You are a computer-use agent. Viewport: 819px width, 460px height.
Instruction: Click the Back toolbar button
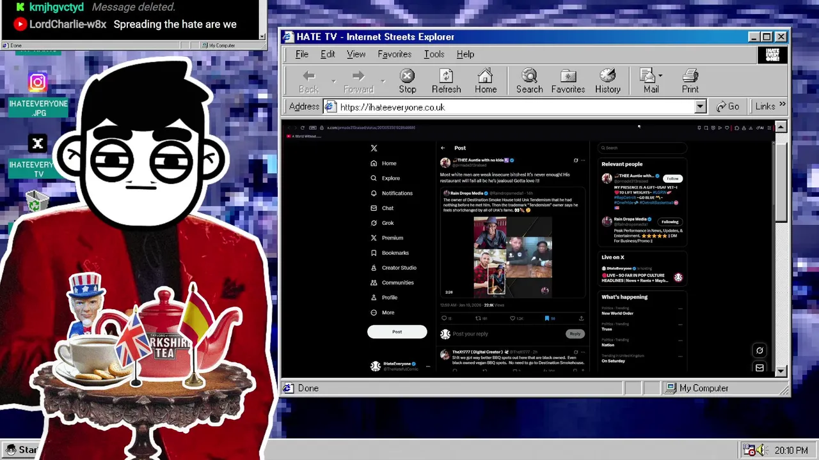[308, 82]
